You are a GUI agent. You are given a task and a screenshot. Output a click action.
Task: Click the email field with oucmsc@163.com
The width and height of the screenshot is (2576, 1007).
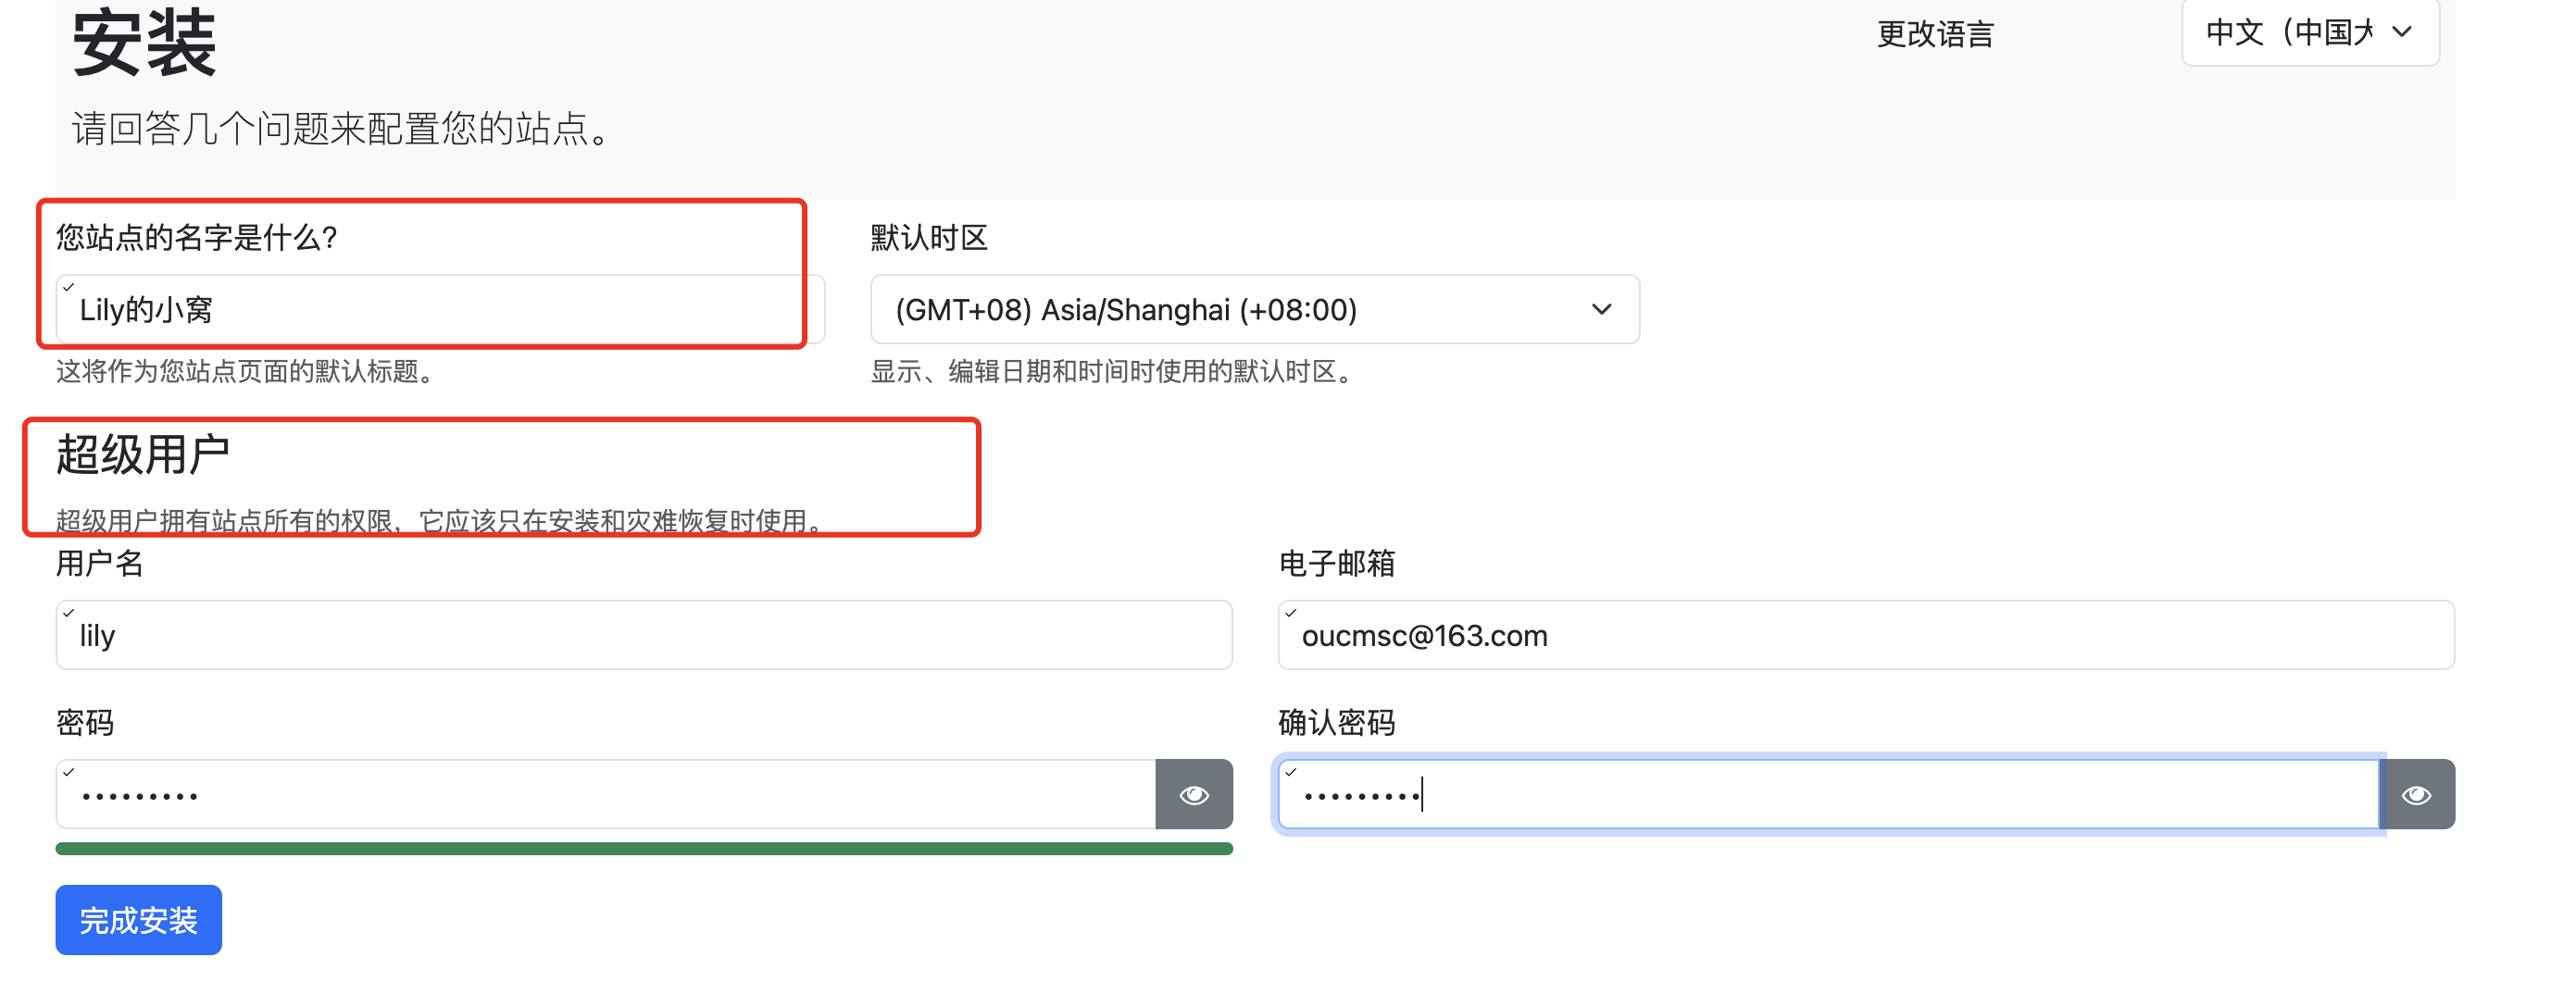click(1865, 636)
